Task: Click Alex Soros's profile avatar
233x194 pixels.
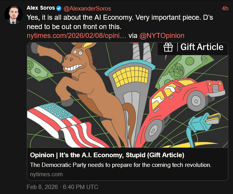Action: (13, 15)
